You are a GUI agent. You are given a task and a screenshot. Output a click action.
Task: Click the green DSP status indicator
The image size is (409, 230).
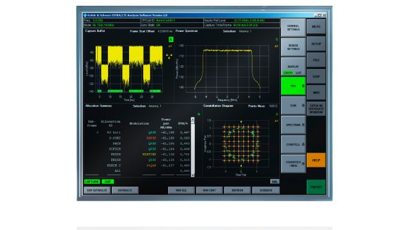coord(108,181)
